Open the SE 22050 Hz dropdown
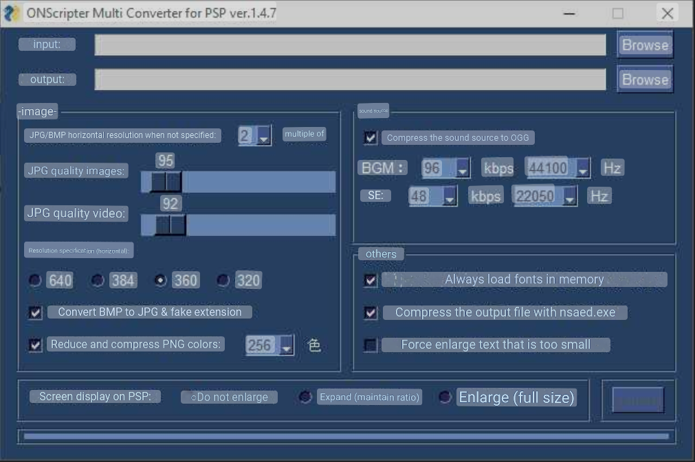 coord(544,196)
